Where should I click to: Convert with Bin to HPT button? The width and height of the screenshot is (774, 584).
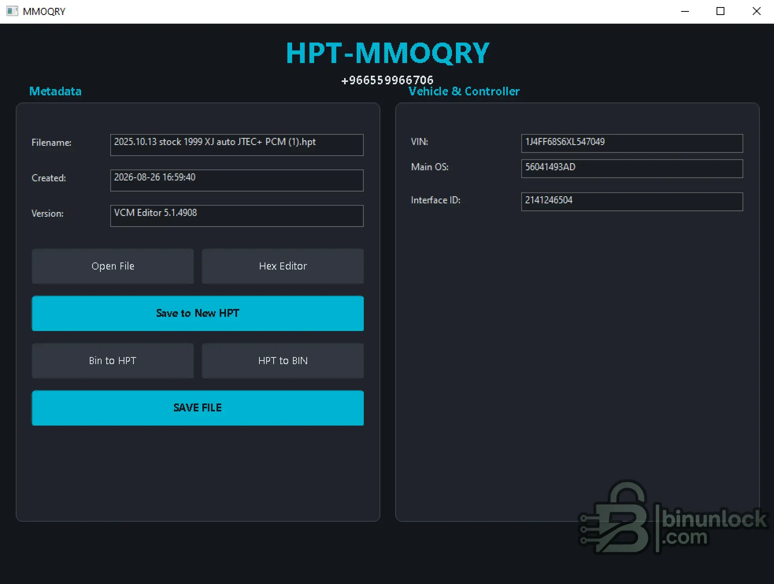point(113,361)
